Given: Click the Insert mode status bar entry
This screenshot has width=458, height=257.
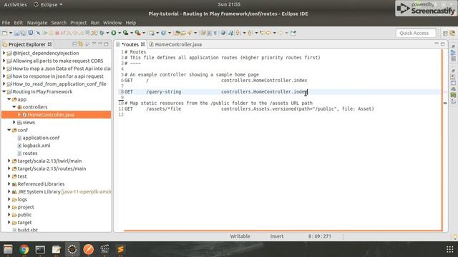Looking at the screenshot, I should pos(277,236).
